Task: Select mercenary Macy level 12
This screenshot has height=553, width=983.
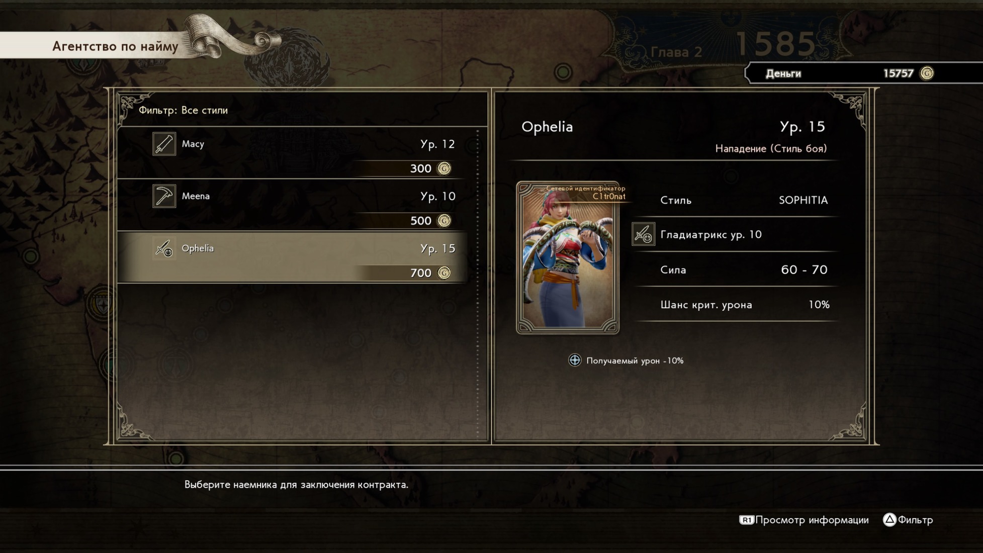Action: click(293, 153)
